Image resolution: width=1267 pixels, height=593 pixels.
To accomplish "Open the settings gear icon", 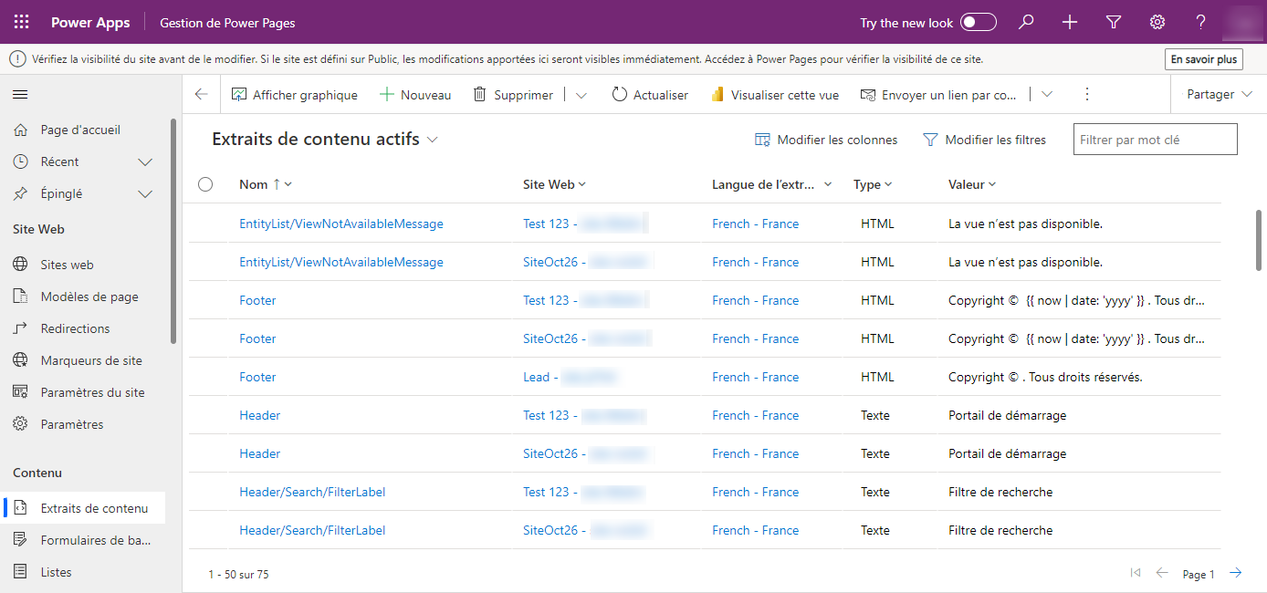I will (x=1157, y=22).
